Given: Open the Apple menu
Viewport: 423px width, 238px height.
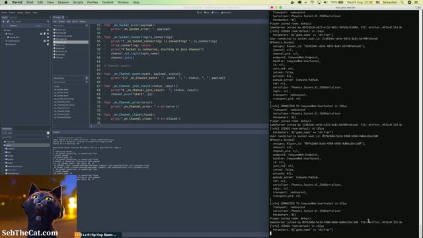Looking at the screenshot, I should tap(6, 2).
